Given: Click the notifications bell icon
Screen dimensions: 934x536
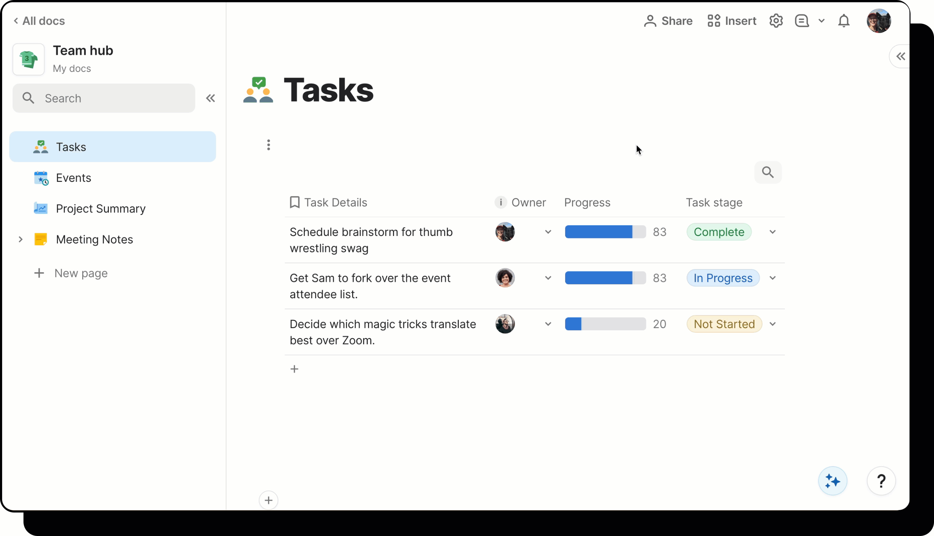Looking at the screenshot, I should [x=844, y=21].
